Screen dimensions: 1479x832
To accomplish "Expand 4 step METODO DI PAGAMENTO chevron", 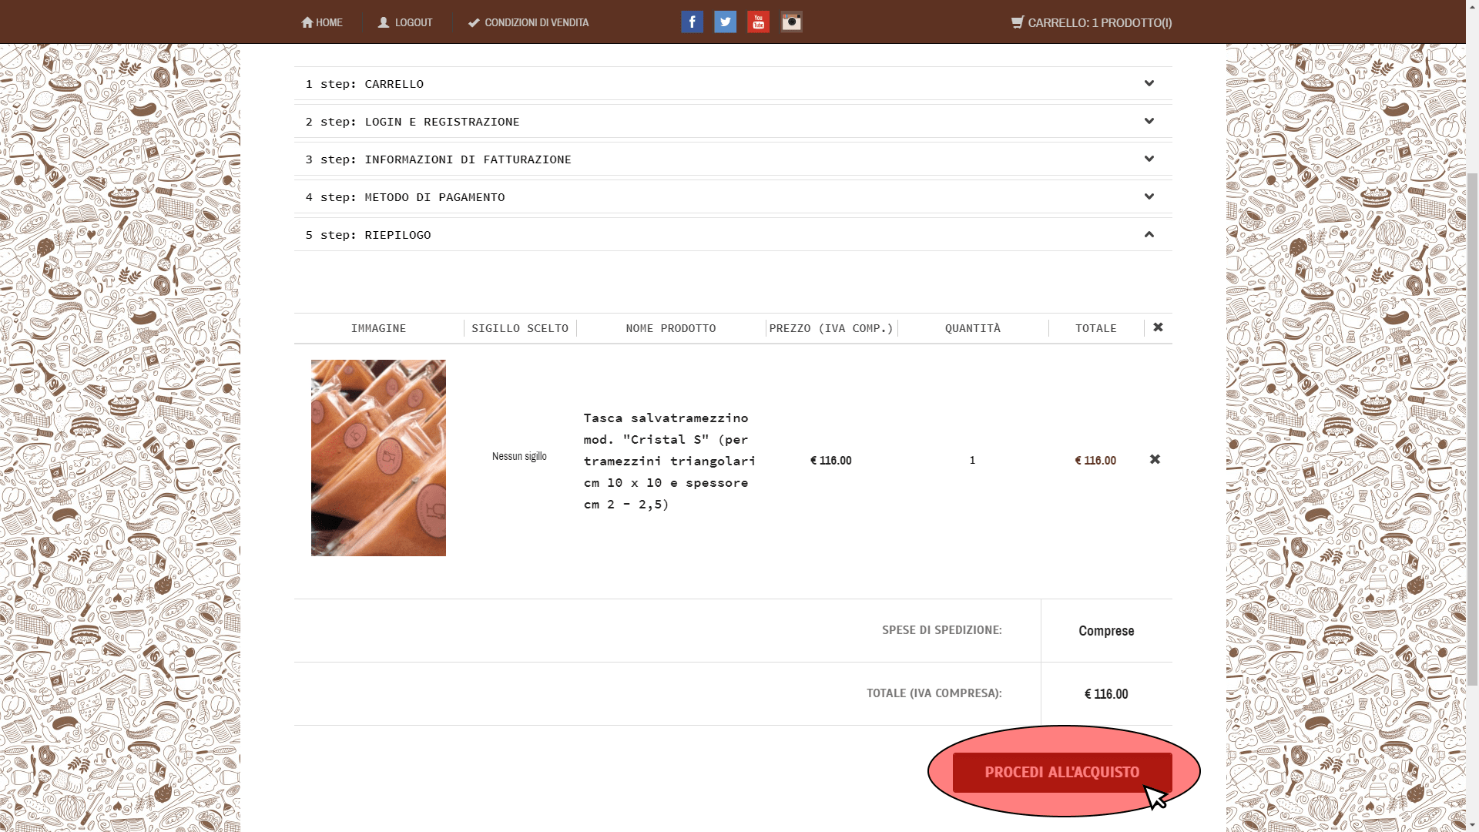I will click(x=1149, y=196).
